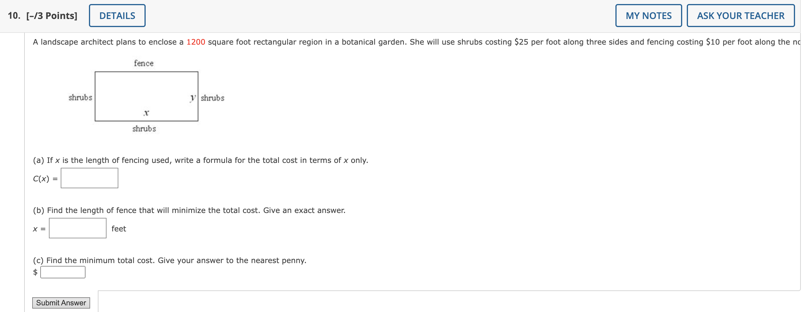The image size is (810, 312).
Task: Click the part (a) question text
Action: tap(200, 160)
